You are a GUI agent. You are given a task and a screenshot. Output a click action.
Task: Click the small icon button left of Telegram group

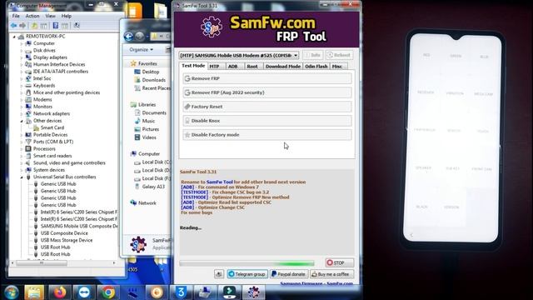[x=219, y=274]
